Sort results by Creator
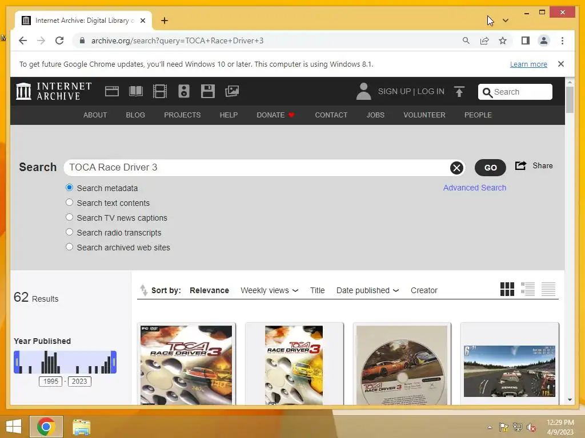The width and height of the screenshot is (585, 438). [424, 290]
